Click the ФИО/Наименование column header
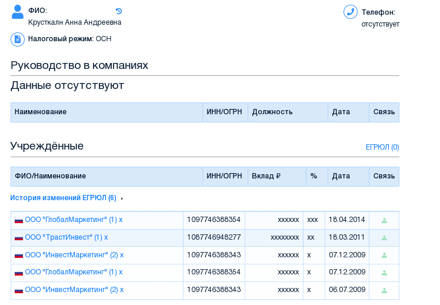440x305 pixels. click(51, 176)
